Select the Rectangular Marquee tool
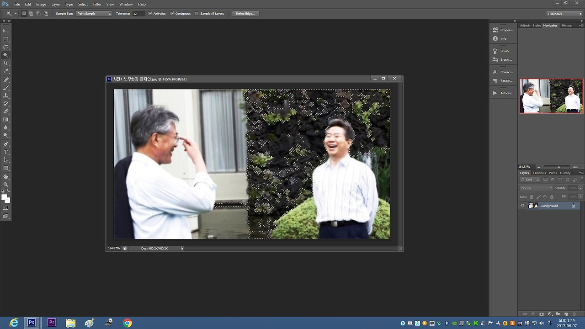The width and height of the screenshot is (585, 329). point(6,39)
